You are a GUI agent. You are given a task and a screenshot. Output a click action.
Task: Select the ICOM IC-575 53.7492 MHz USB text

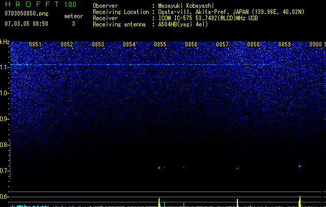click(208, 18)
